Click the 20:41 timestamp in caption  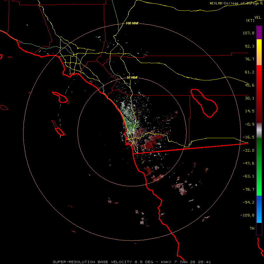pos(204,262)
